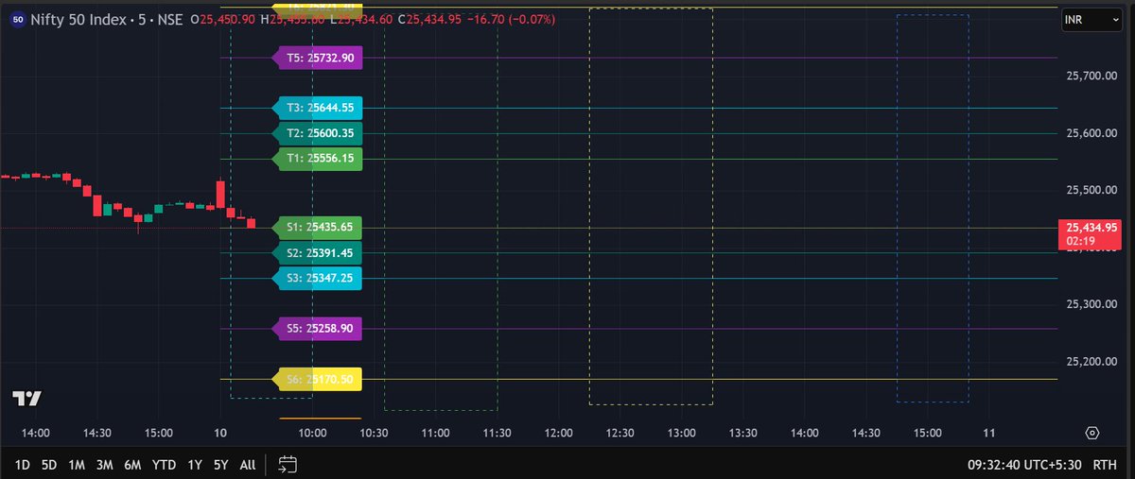The image size is (1135, 479).
Task: Click the S6: 25170.50 label
Action: (x=316, y=380)
